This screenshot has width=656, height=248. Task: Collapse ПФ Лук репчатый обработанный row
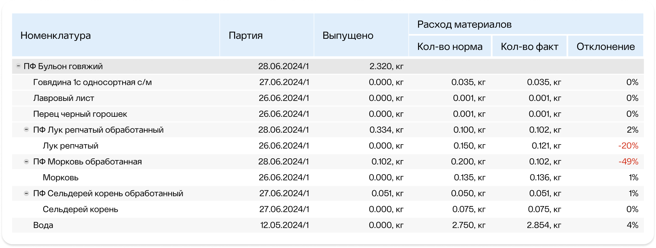26,129
